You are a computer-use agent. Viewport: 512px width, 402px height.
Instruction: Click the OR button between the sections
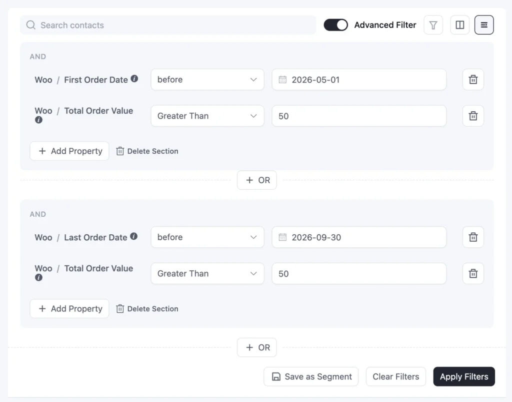[x=257, y=180]
